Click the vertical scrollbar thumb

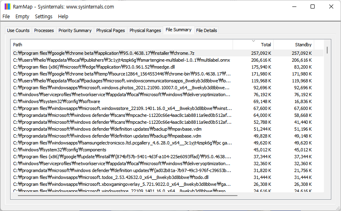327,50
